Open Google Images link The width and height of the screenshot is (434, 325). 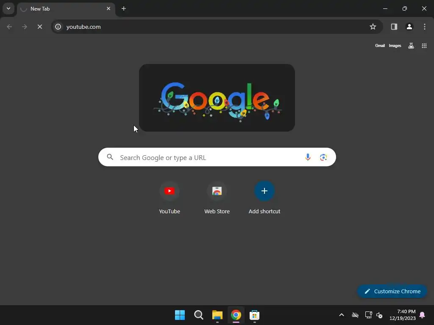395,46
